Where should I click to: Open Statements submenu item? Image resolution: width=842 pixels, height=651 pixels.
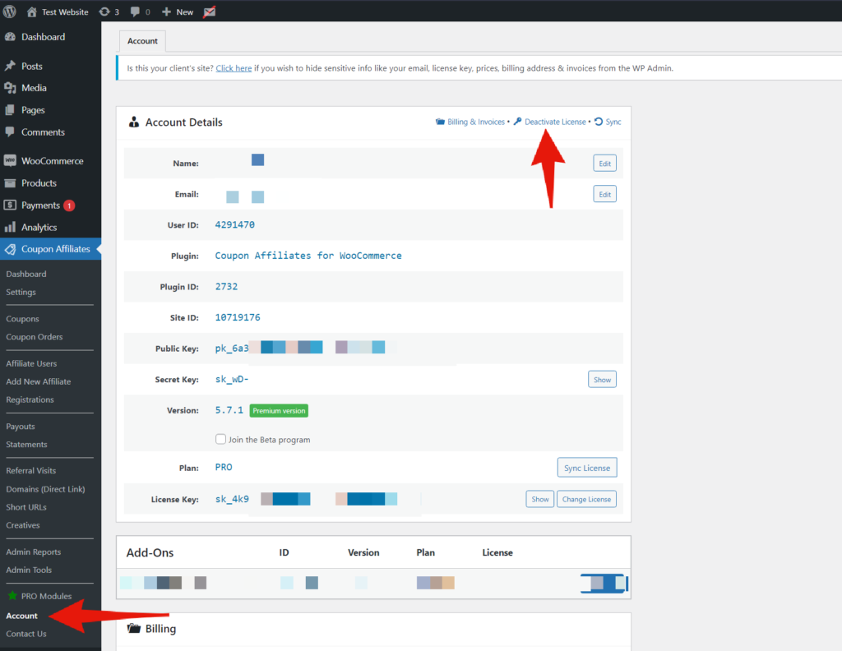(x=26, y=445)
